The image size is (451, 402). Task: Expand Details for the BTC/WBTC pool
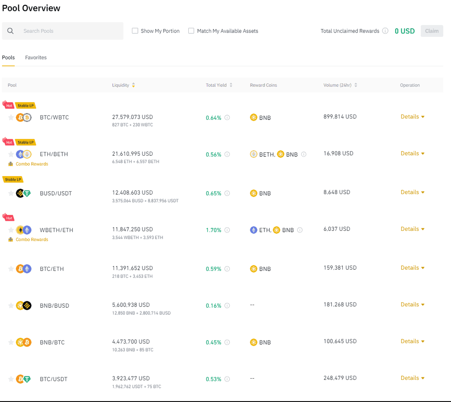pos(412,116)
